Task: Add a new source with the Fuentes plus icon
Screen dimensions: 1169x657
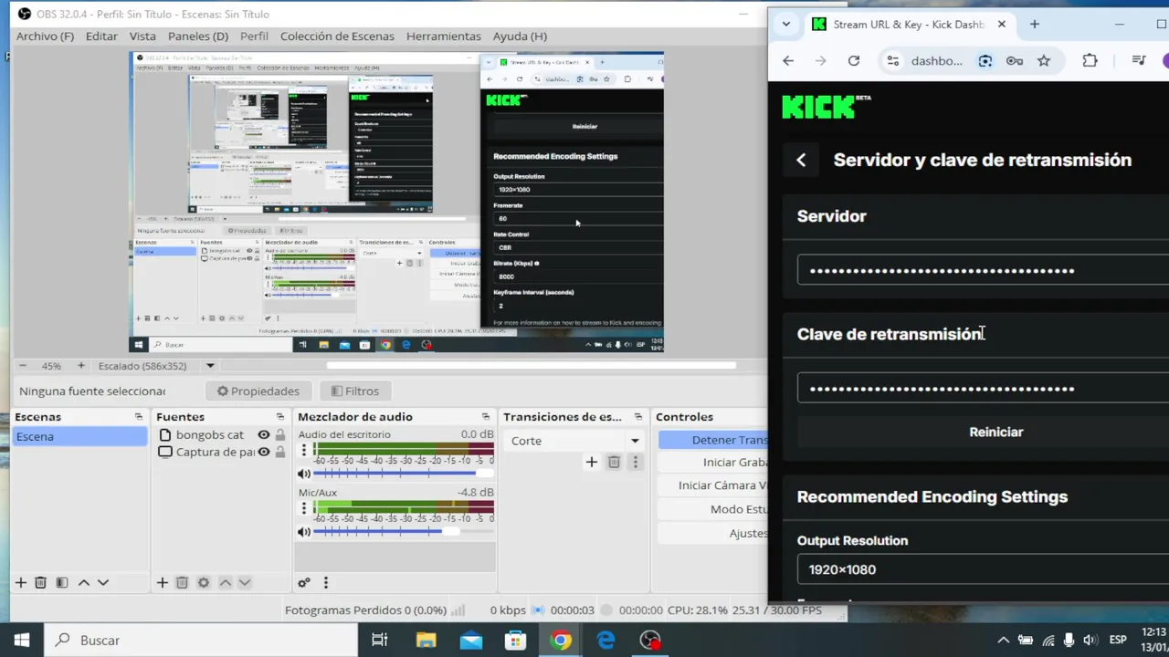Action: [162, 582]
